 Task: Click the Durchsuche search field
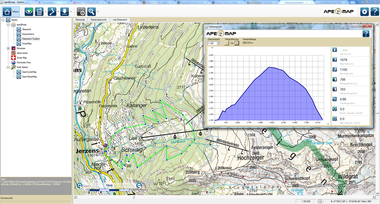[36, 202]
